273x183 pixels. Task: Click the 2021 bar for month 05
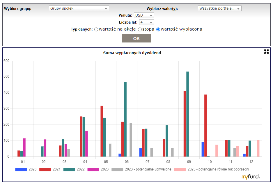(102, 131)
